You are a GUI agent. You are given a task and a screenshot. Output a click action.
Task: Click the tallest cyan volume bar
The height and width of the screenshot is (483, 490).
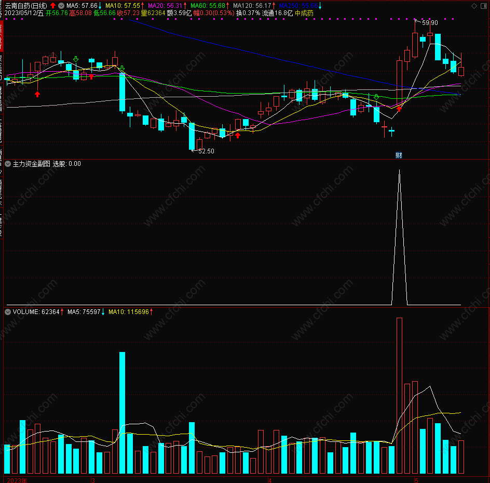[x=122, y=413]
